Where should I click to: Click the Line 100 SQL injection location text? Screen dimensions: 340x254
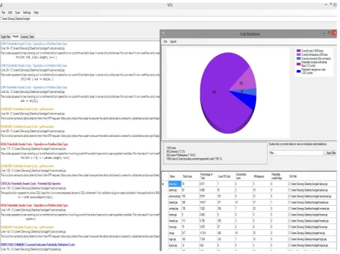pos(33,188)
